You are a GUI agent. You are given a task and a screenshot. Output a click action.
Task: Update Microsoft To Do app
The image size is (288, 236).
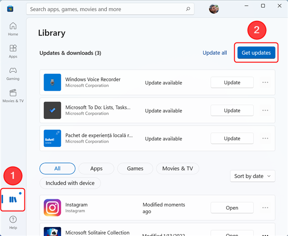(232, 110)
